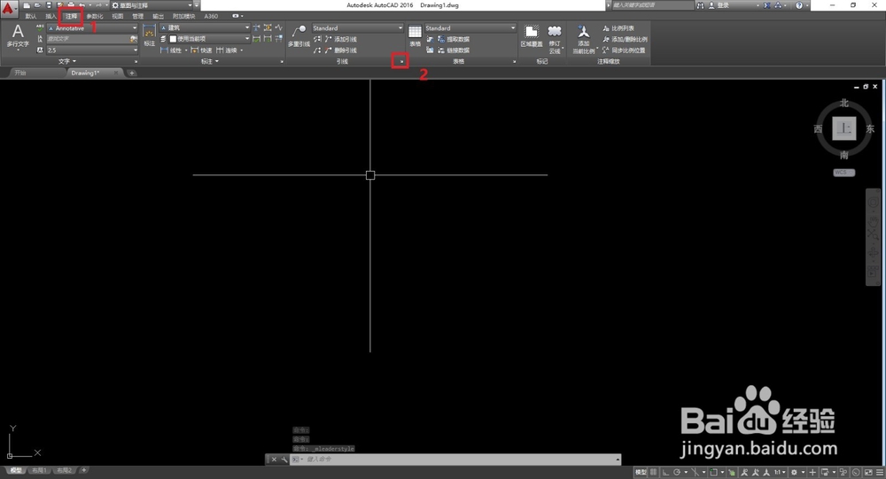
Task: Choose Link Data (链接数据)
Action: click(x=453, y=50)
